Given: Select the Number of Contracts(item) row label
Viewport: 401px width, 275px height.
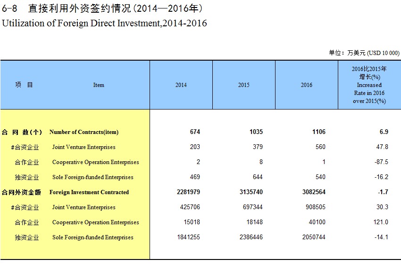Looking at the screenshot, I should click(84, 132).
